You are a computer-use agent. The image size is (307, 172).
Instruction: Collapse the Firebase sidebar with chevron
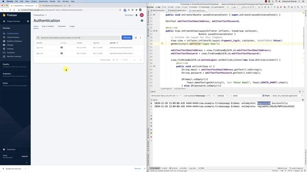[x=27, y=162]
